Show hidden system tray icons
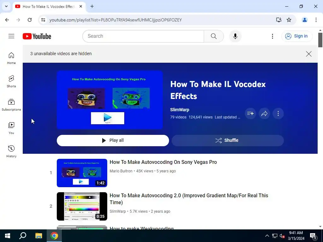The image size is (323, 242). click(267, 236)
